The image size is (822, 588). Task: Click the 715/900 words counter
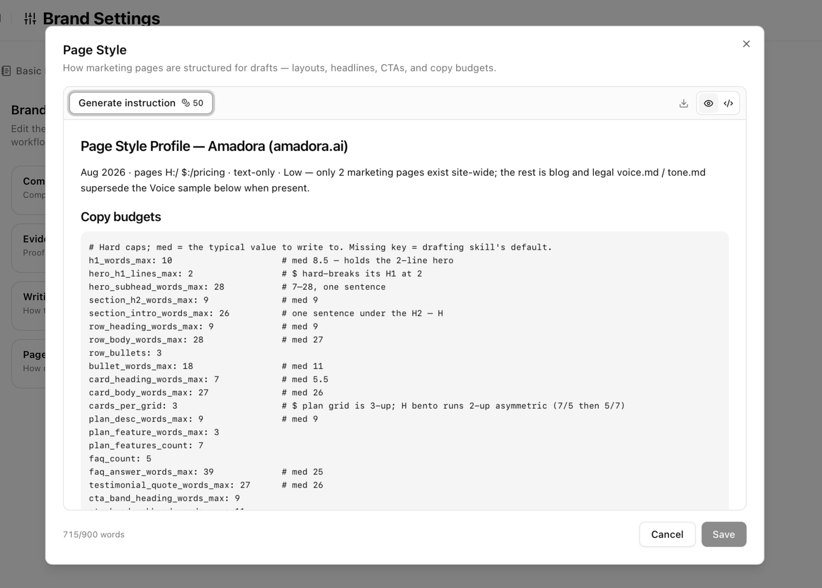[94, 534]
